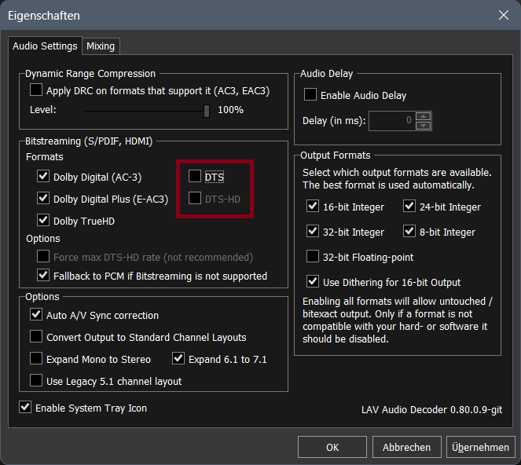Decrease delay with the down spinner arrow

423,126
